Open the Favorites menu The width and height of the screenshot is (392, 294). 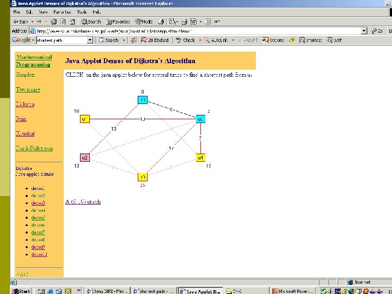[x=62, y=12]
